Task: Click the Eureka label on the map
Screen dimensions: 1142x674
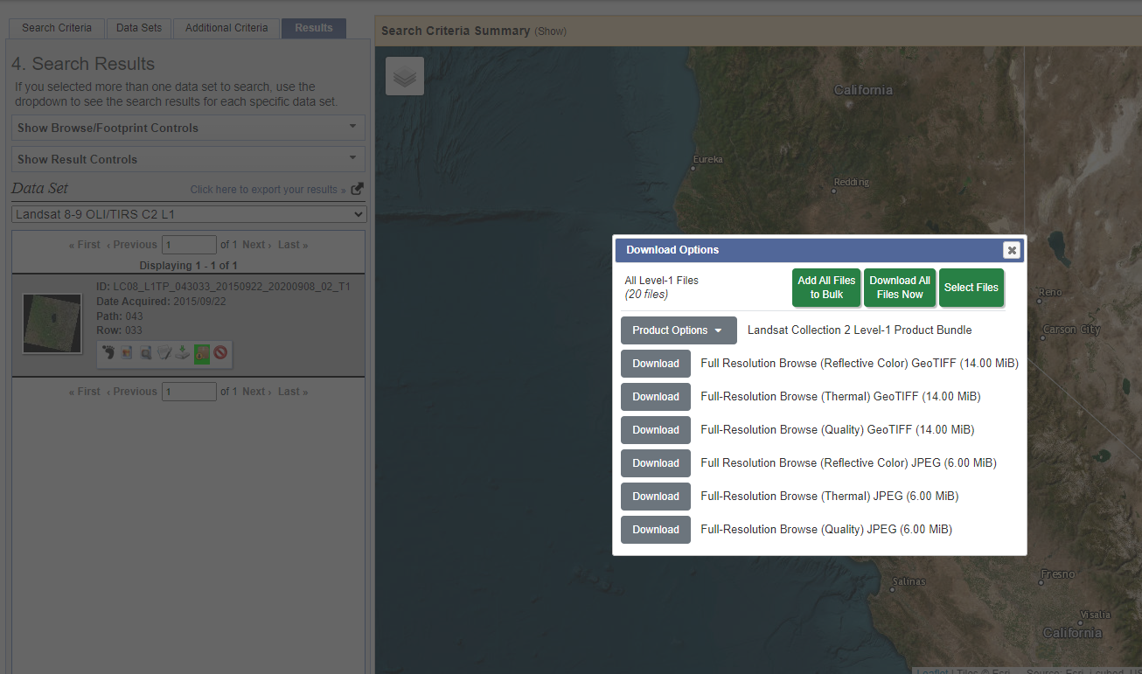Action: (x=707, y=160)
